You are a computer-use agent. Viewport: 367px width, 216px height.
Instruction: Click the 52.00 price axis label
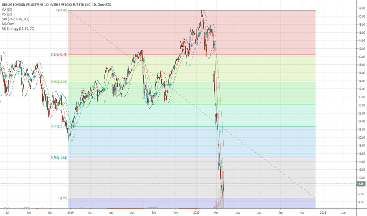[x=361, y=8]
